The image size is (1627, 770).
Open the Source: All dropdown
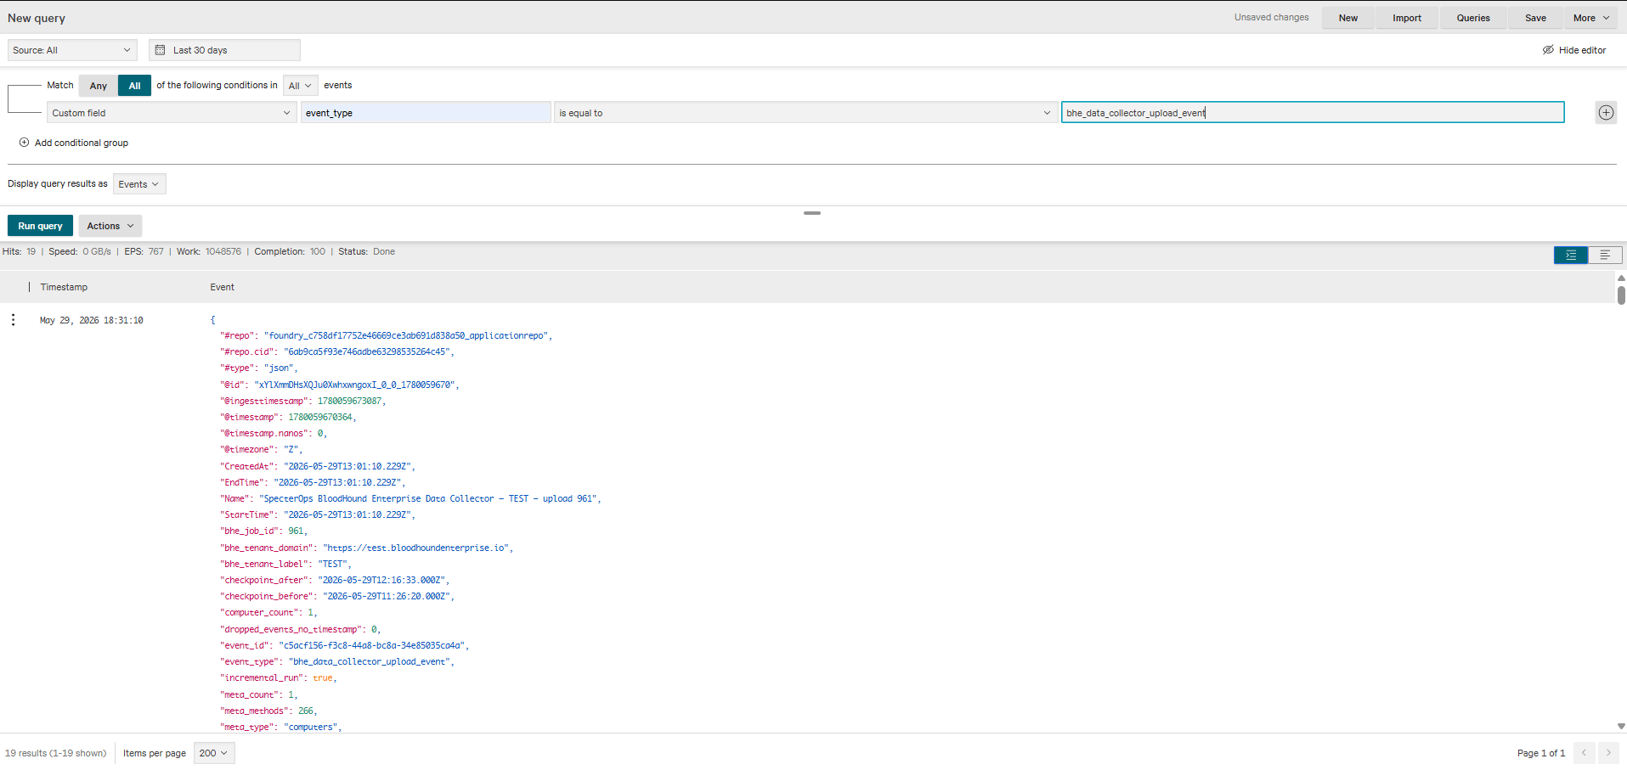[x=72, y=50]
